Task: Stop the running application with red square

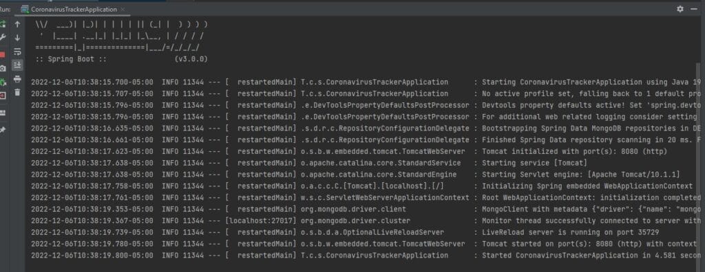Action: coord(2,55)
